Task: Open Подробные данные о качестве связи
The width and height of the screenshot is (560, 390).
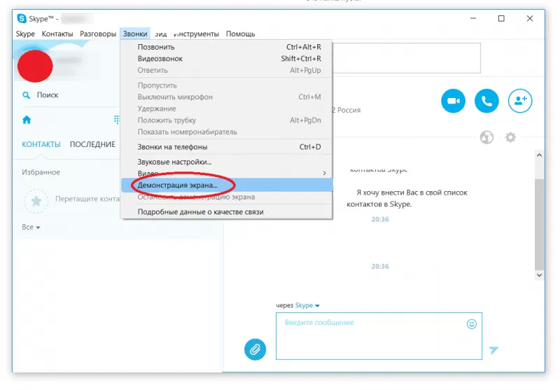Action: [x=226, y=211]
